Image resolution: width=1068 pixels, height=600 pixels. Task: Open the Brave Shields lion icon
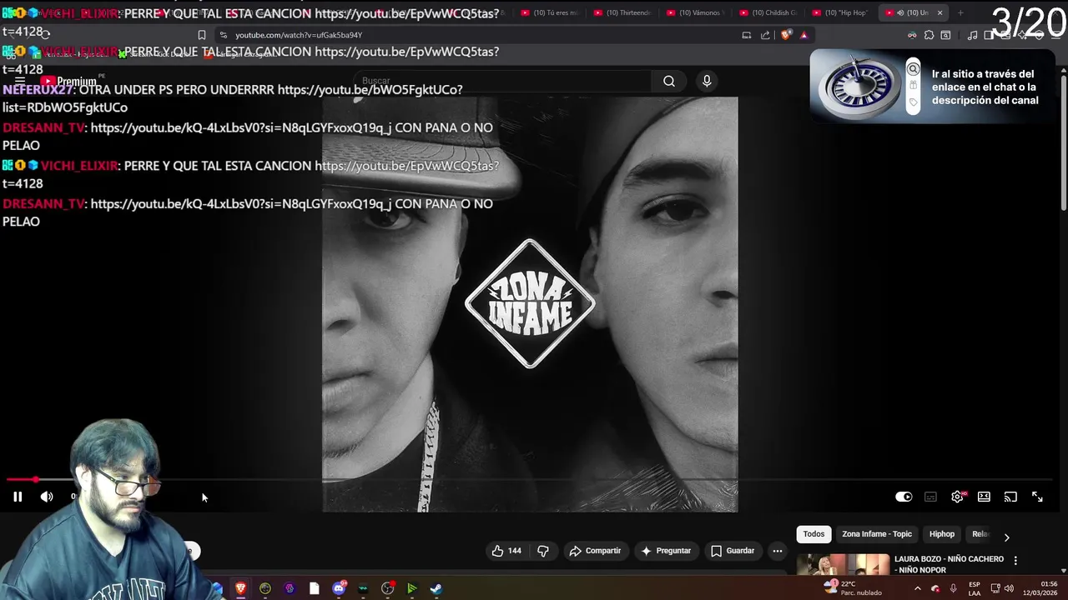[x=786, y=35]
